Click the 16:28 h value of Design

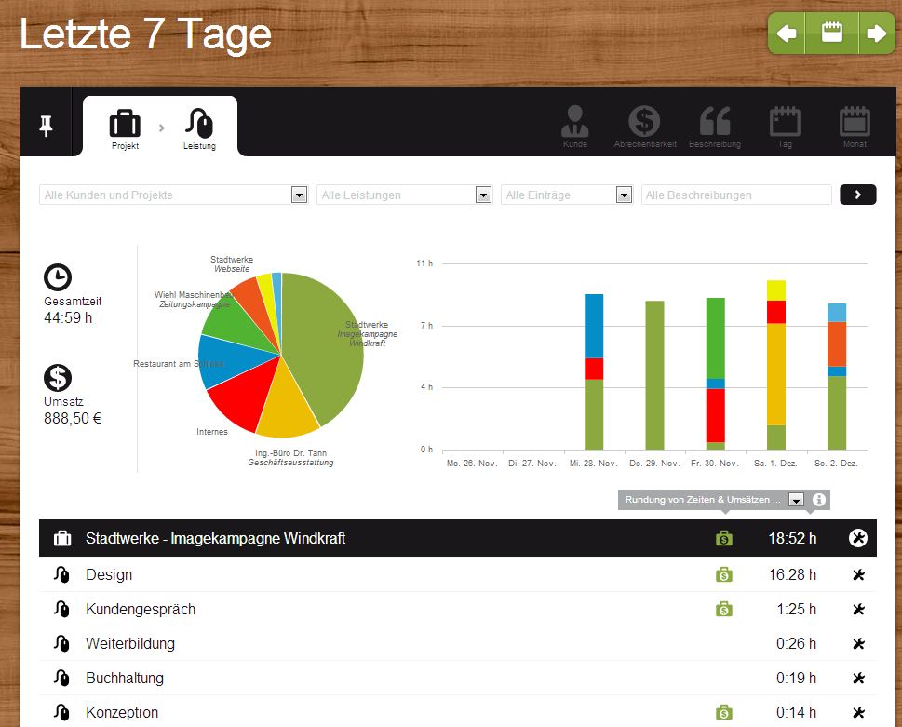[792, 574]
